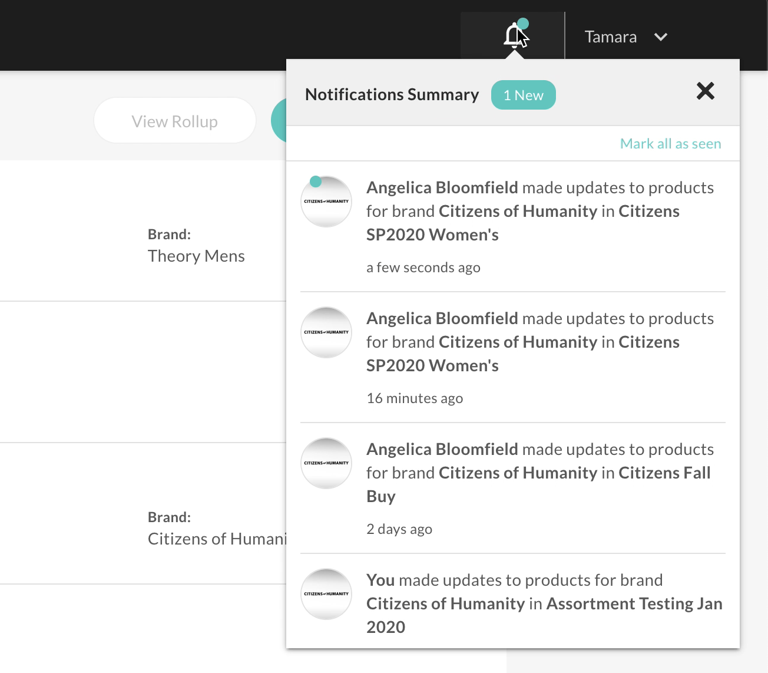The image size is (768, 673).
Task: Open the Assortment Testing Jan 2020 notification
Action: coord(513,602)
